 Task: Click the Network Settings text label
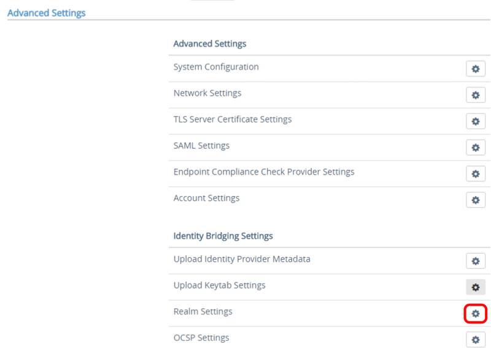[207, 93]
